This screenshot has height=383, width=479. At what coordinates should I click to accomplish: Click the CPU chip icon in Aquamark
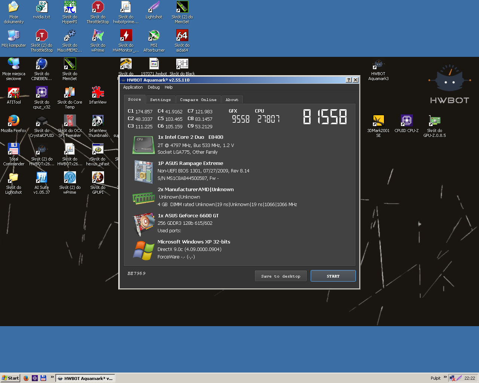(143, 145)
